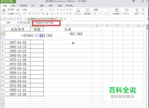Screen dimensions: 149x108
Task: Click the 出生年月 header cell
Action: pos(18,29)
